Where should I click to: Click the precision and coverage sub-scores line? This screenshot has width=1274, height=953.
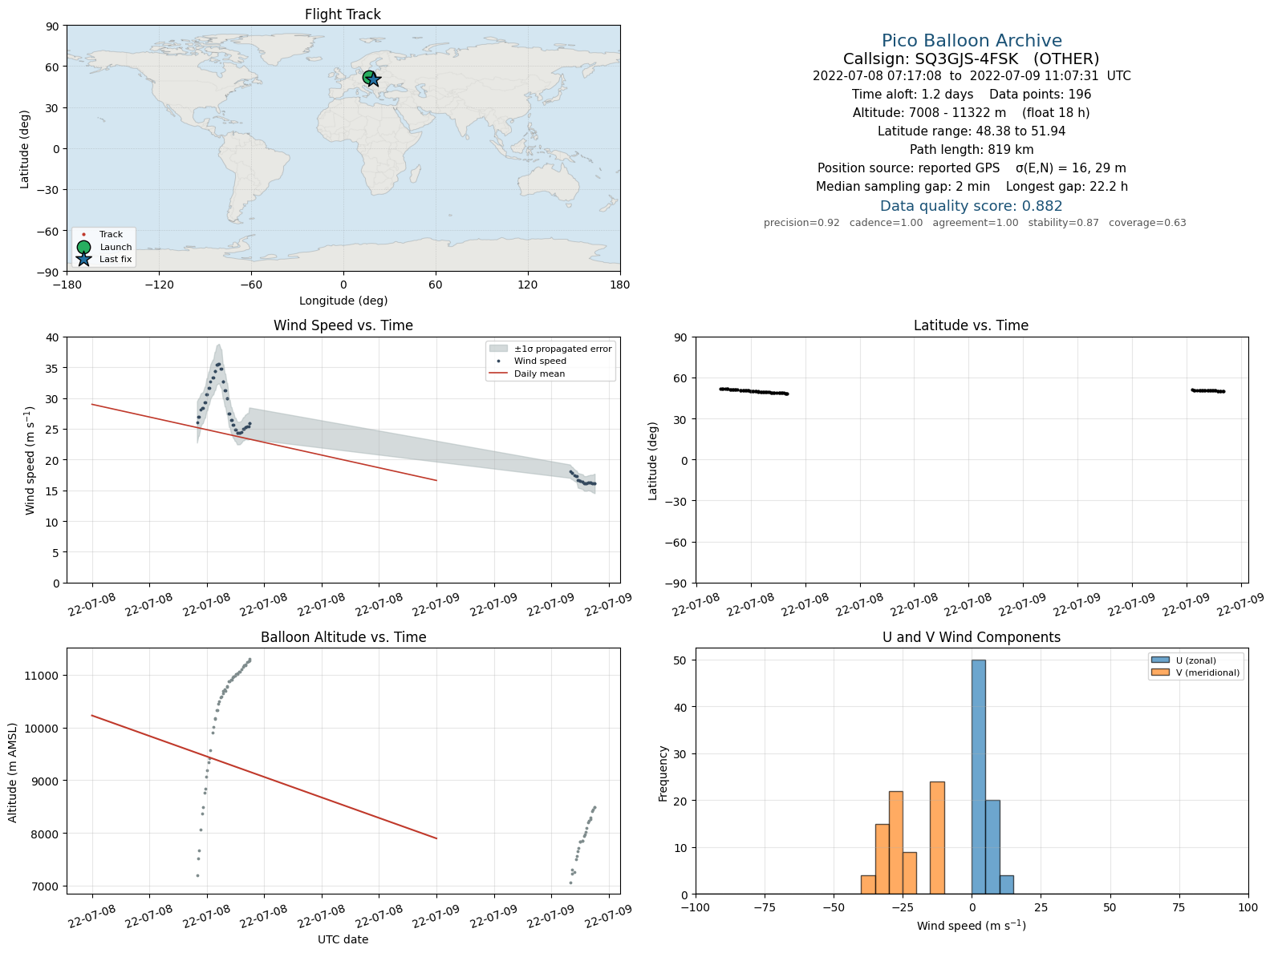pyautogui.click(x=975, y=223)
